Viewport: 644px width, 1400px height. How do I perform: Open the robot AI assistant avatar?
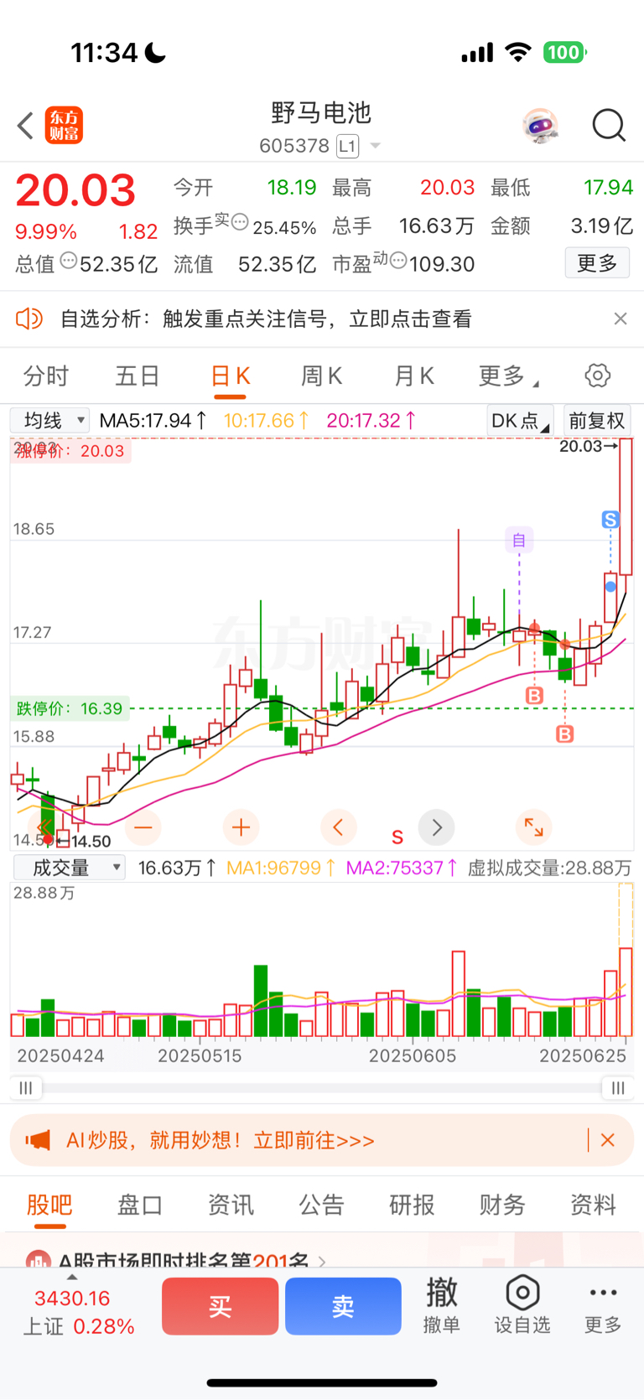point(540,126)
